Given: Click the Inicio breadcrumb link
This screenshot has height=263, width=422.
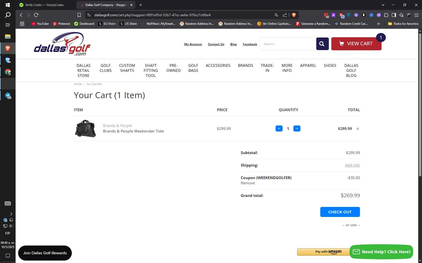Looking at the screenshot, I should pyautogui.click(x=78, y=84).
